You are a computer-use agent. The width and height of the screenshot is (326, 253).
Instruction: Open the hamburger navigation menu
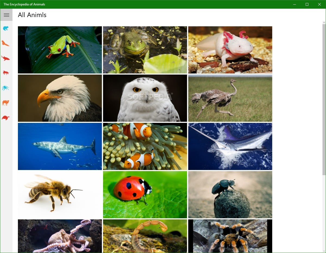[x=6, y=15]
